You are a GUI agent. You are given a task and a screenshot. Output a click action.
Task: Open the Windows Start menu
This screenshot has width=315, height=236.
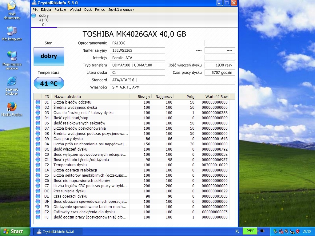click(15, 231)
